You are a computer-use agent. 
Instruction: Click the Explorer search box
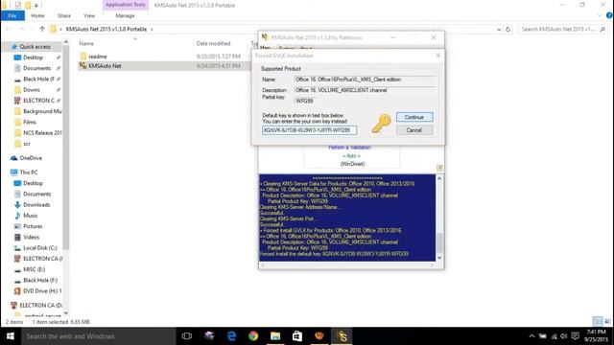562,29
